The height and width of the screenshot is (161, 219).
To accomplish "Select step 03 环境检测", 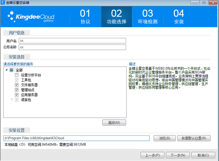I will point(147,17).
